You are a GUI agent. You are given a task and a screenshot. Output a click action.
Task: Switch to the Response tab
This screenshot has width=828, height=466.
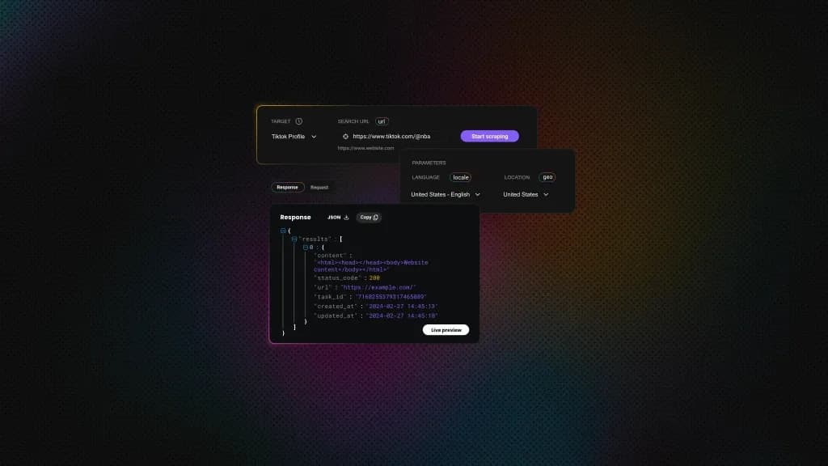[287, 187]
